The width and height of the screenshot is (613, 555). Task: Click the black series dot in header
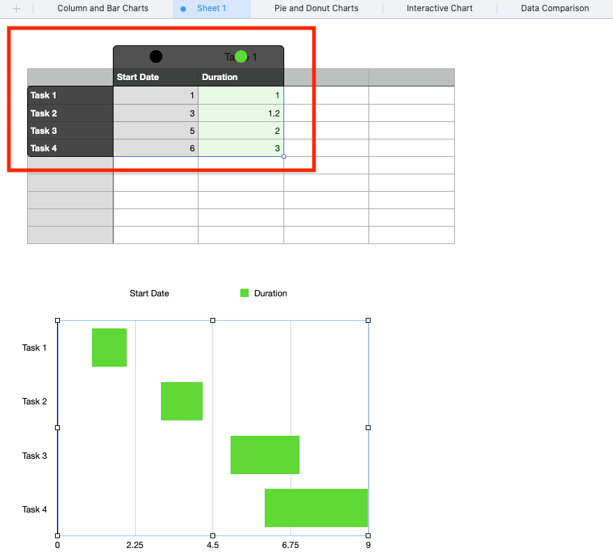[x=156, y=56]
